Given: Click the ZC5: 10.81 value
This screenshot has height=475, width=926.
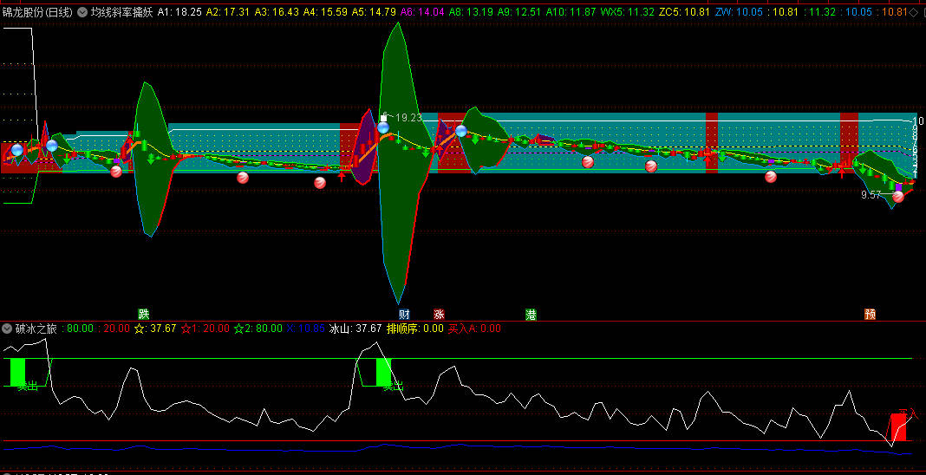Looking at the screenshot, I should pyautogui.click(x=684, y=12).
